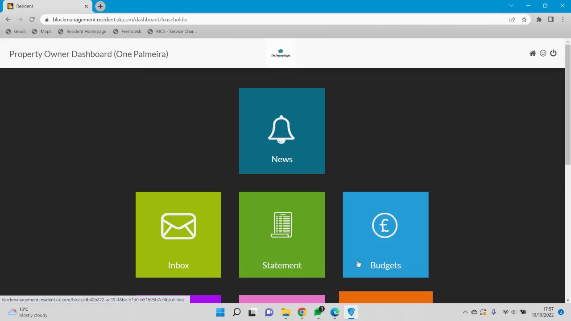Toggle the browser side panel
Screen dimensions: 571x321
pos(551,20)
